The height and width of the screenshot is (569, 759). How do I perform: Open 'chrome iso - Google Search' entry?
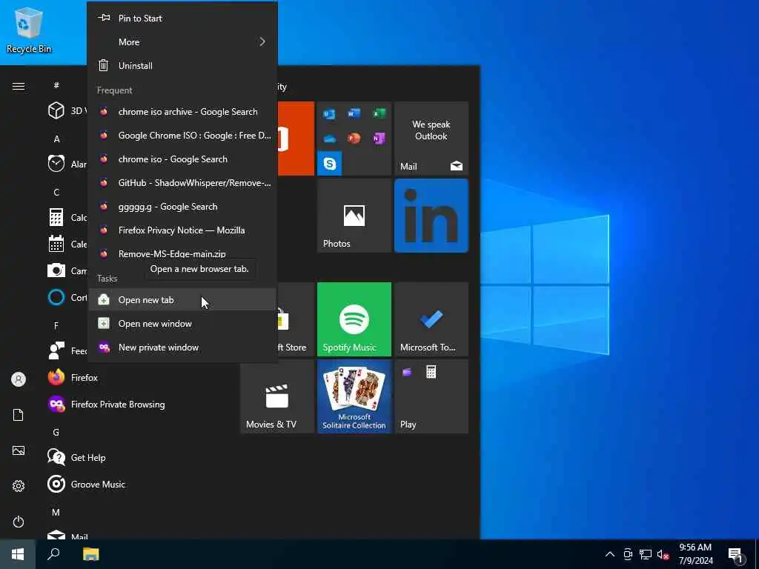click(182, 159)
